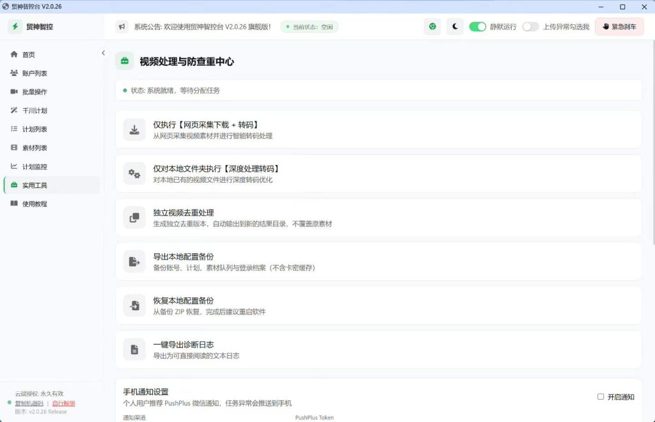Click description 从网页采集视频素材并进行智能转码处理
The width and height of the screenshot is (655, 422).
click(212, 136)
